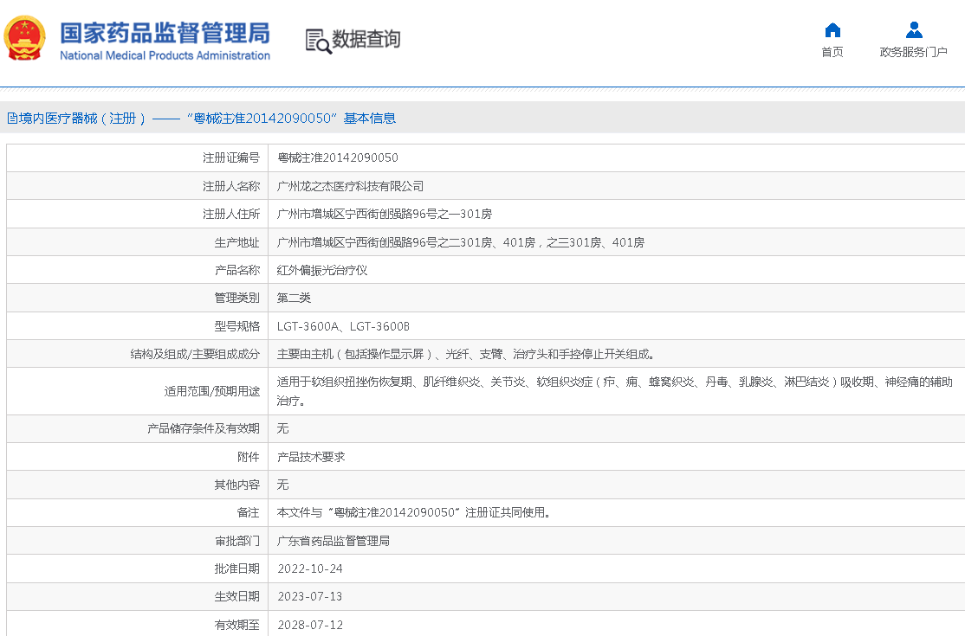Screen dimensions: 965x636
Task: Click the blue person portal icon
Action: click(914, 30)
